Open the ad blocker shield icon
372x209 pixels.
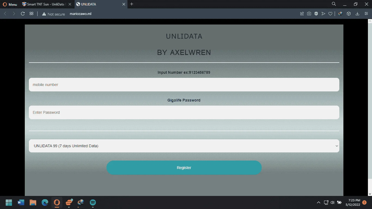(316, 14)
